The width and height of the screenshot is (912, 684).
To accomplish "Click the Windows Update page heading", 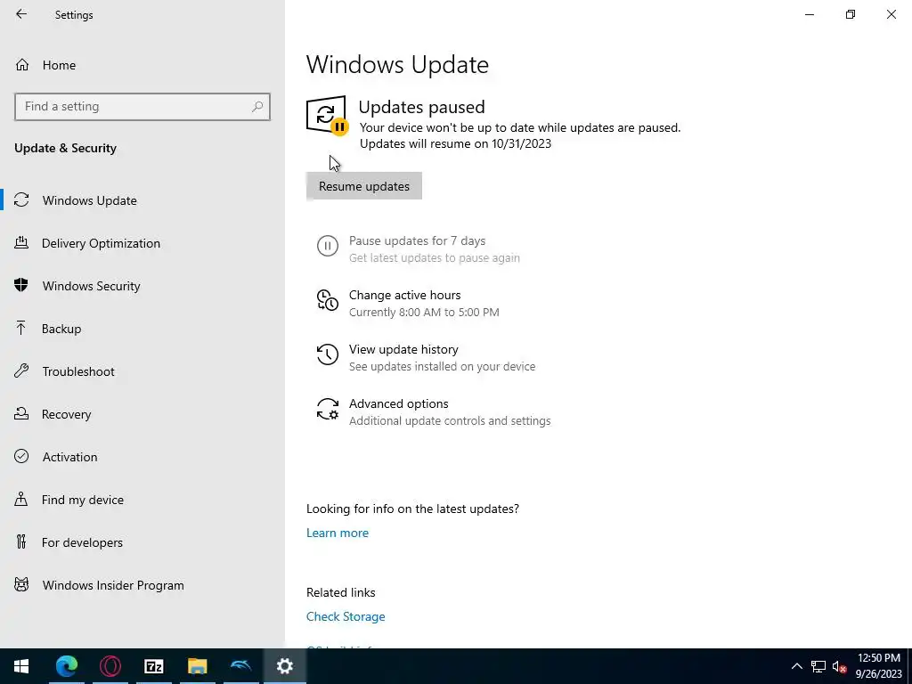I will click(x=397, y=64).
